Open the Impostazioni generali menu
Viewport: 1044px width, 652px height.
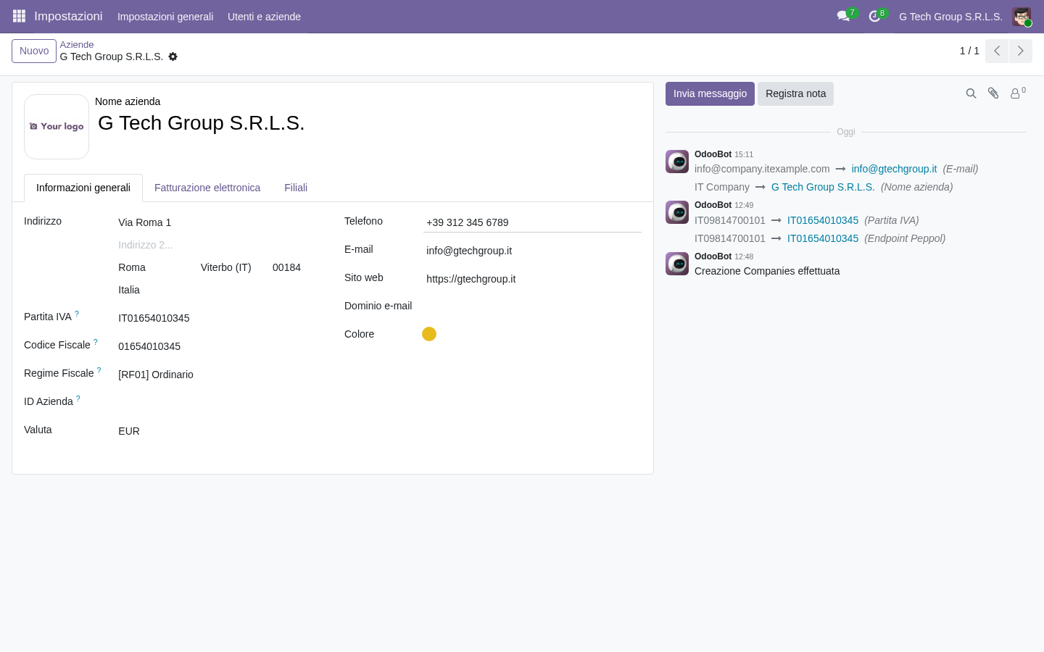tap(165, 17)
